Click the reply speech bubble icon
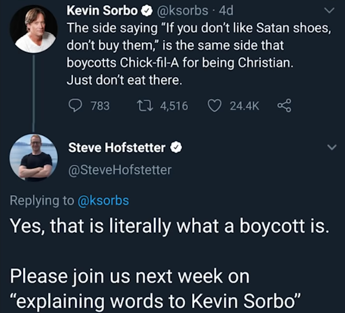The image size is (345, 313). pyautogui.click(x=76, y=105)
